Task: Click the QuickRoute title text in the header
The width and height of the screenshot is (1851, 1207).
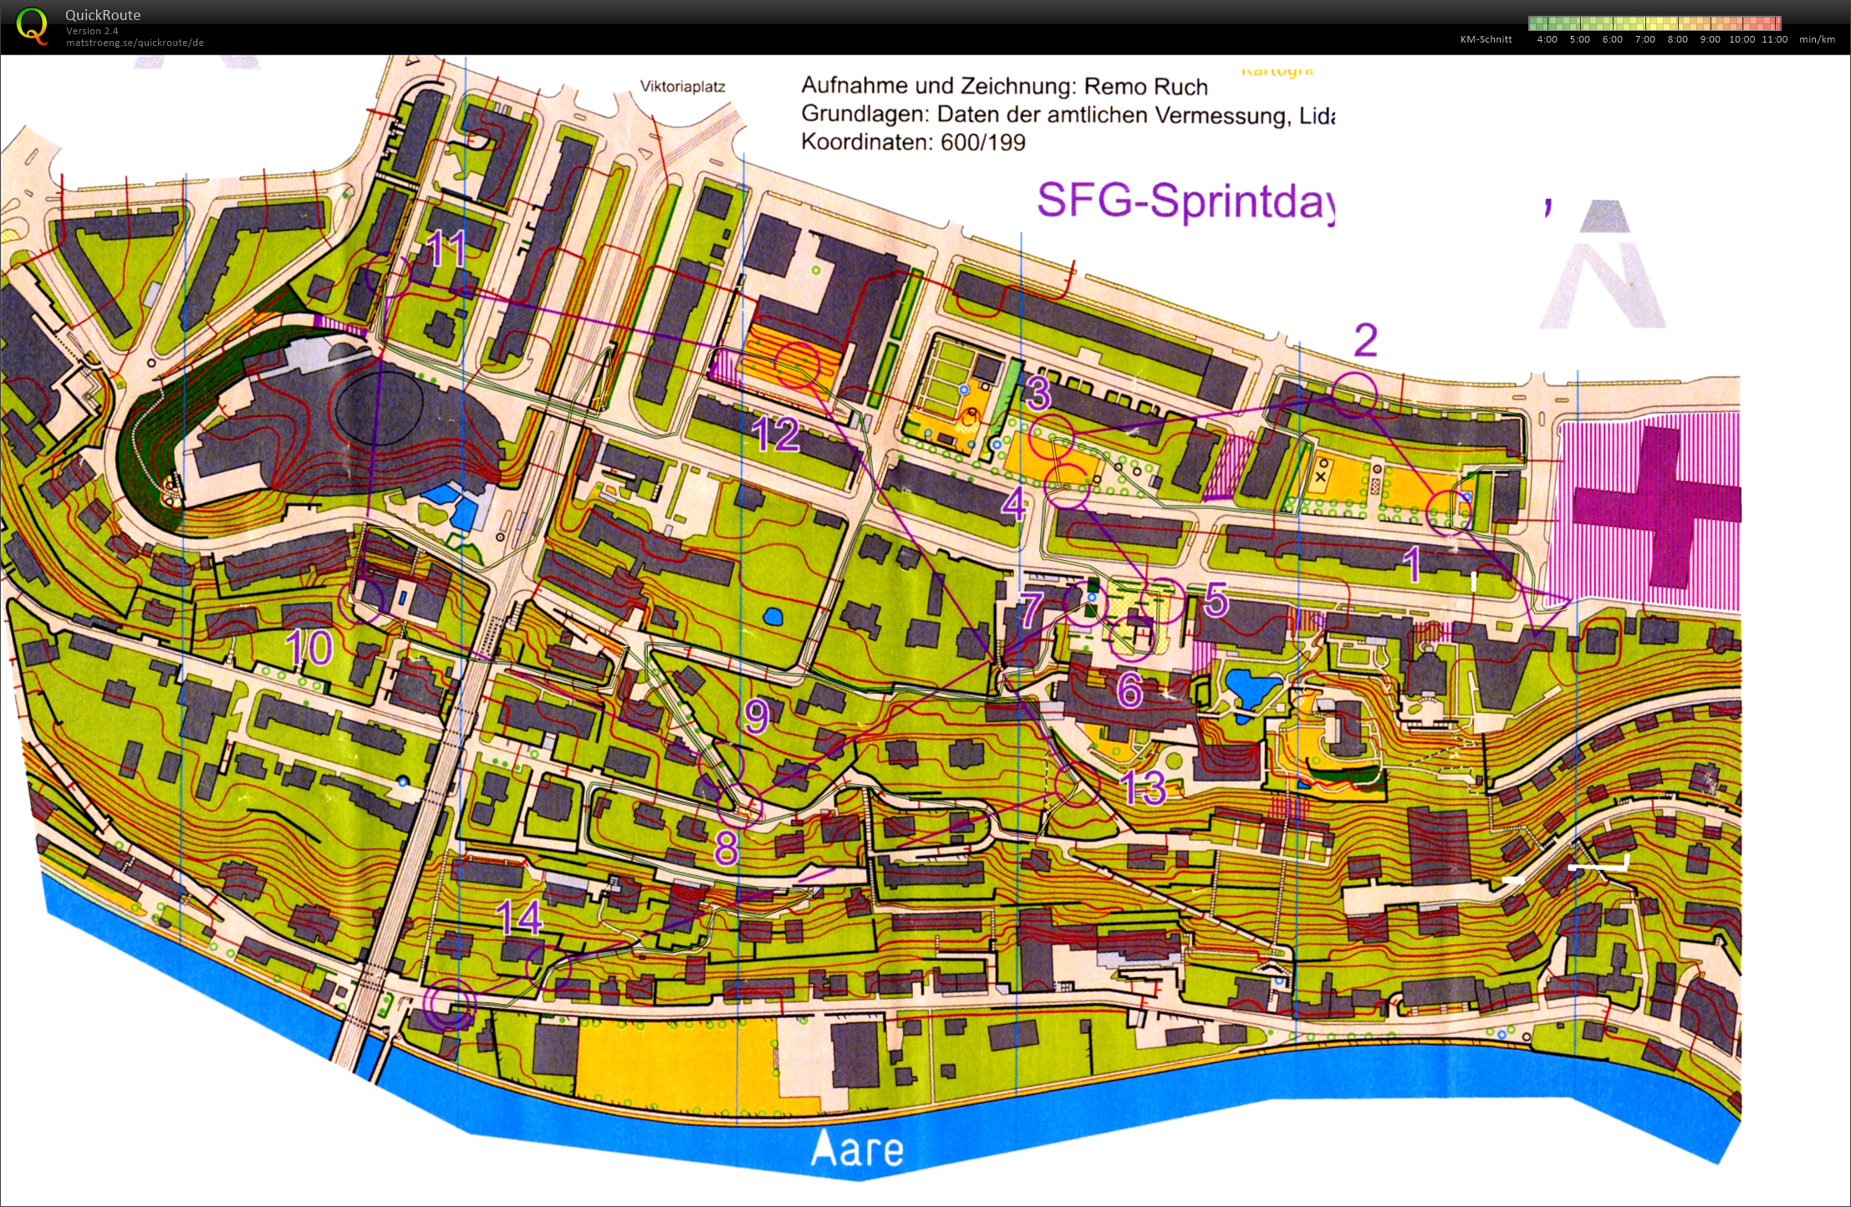Action: 103,15
